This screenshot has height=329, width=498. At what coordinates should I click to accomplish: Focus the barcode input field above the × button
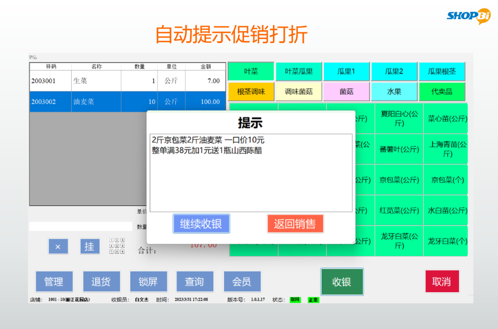coord(80,226)
